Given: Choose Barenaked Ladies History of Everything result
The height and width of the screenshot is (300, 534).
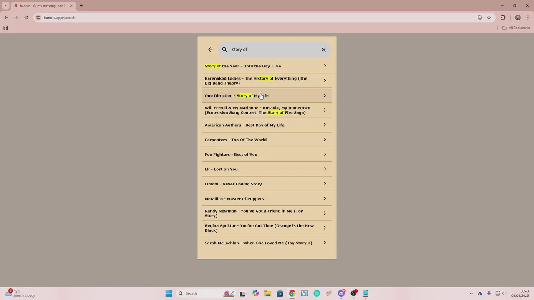Looking at the screenshot, I should pyautogui.click(x=267, y=81).
